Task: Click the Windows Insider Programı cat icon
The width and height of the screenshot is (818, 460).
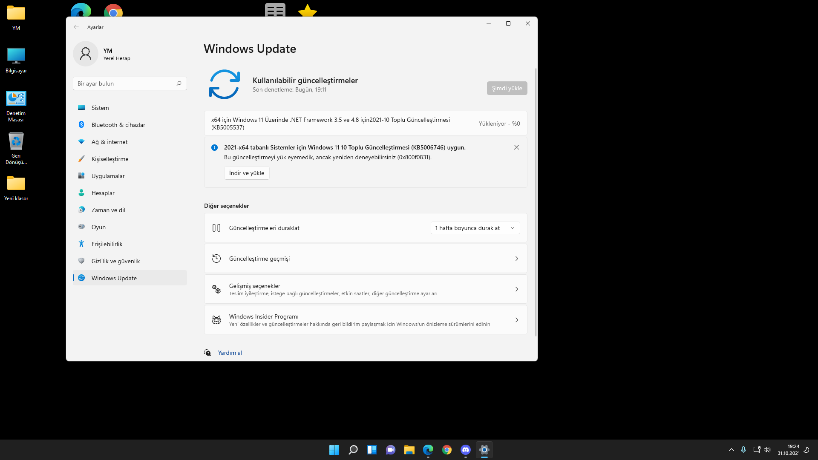Action: point(216,320)
